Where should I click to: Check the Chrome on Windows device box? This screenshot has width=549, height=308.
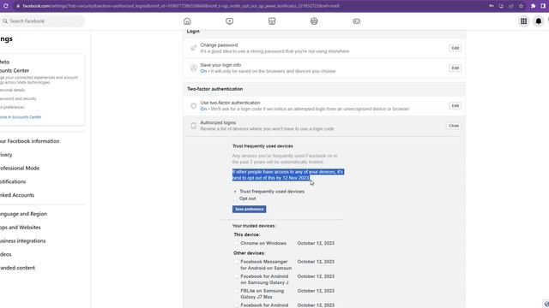click(x=237, y=243)
